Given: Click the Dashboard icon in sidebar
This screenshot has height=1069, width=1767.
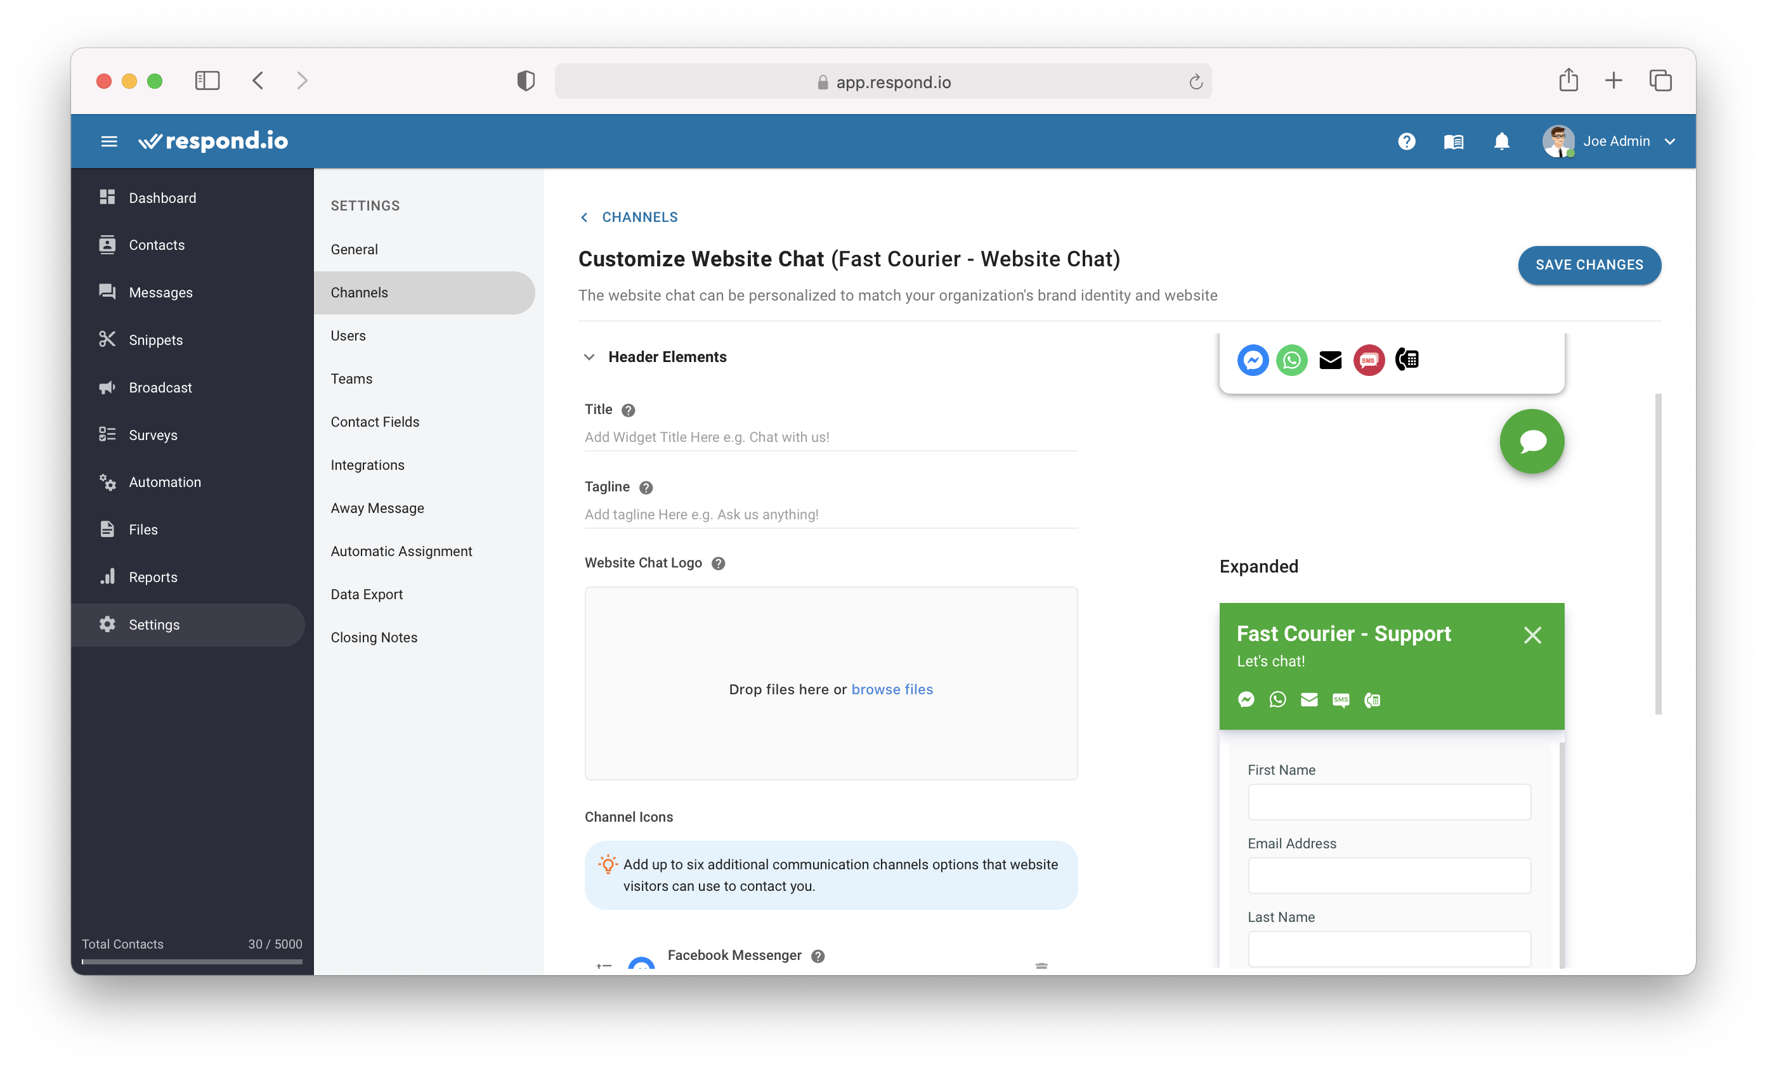Looking at the screenshot, I should click(x=108, y=197).
